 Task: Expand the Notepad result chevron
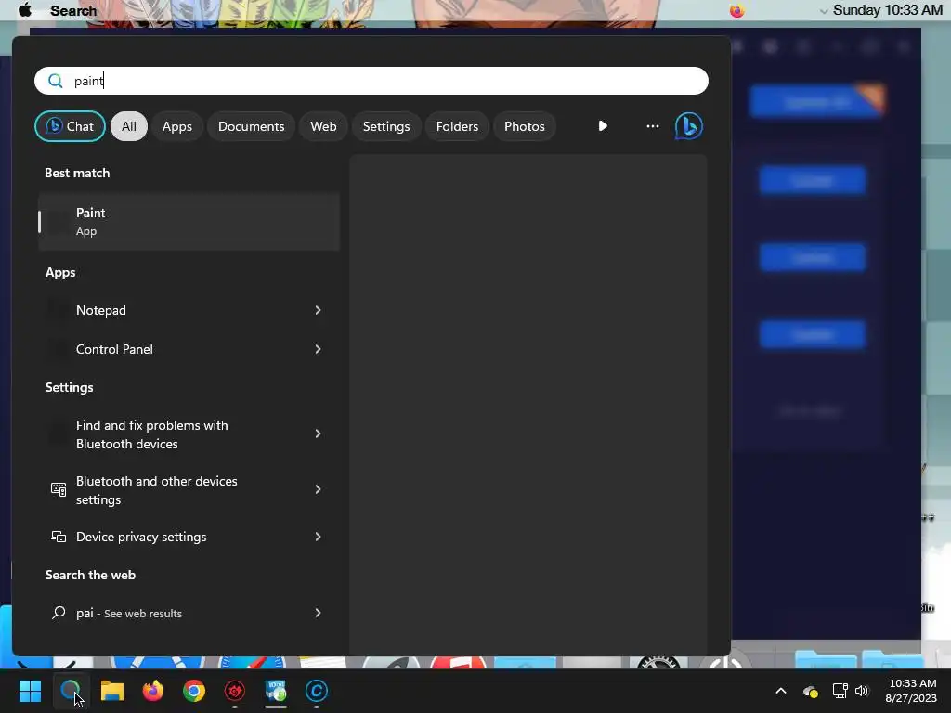pyautogui.click(x=318, y=310)
